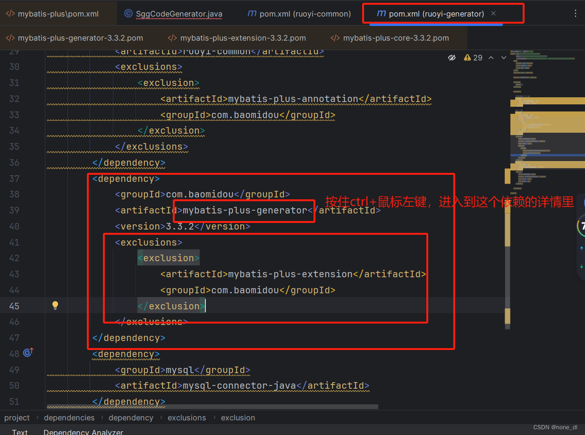Click the Maven icon on the ruoyi-generator tab
Viewport: 585px width, 435px height.
pyautogui.click(x=381, y=14)
